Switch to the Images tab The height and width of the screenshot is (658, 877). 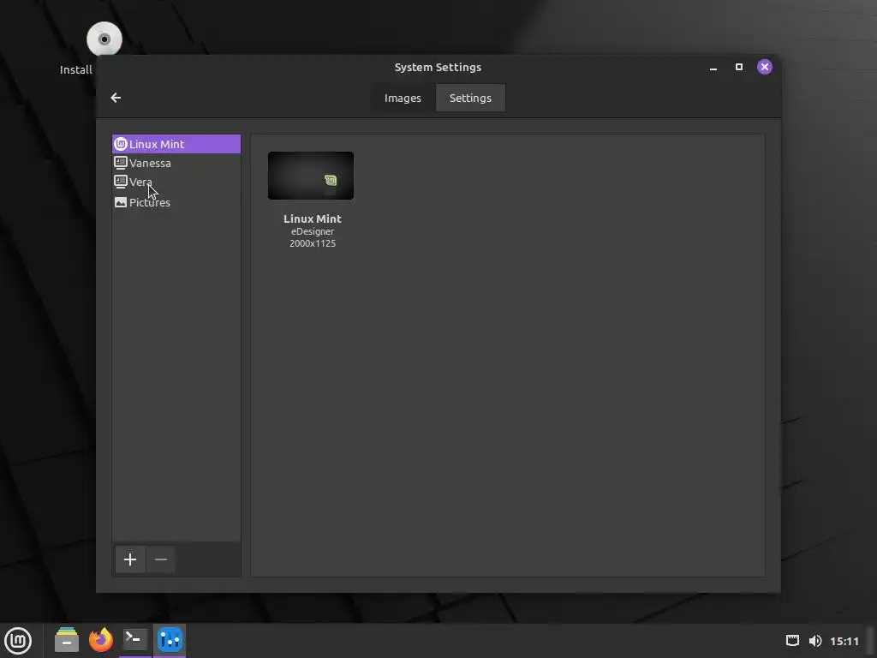(403, 98)
